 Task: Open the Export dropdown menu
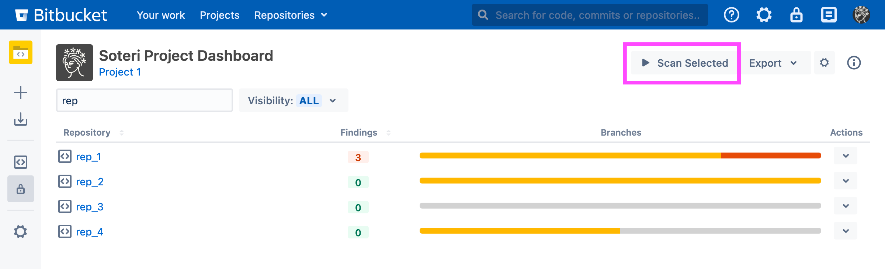(x=773, y=63)
